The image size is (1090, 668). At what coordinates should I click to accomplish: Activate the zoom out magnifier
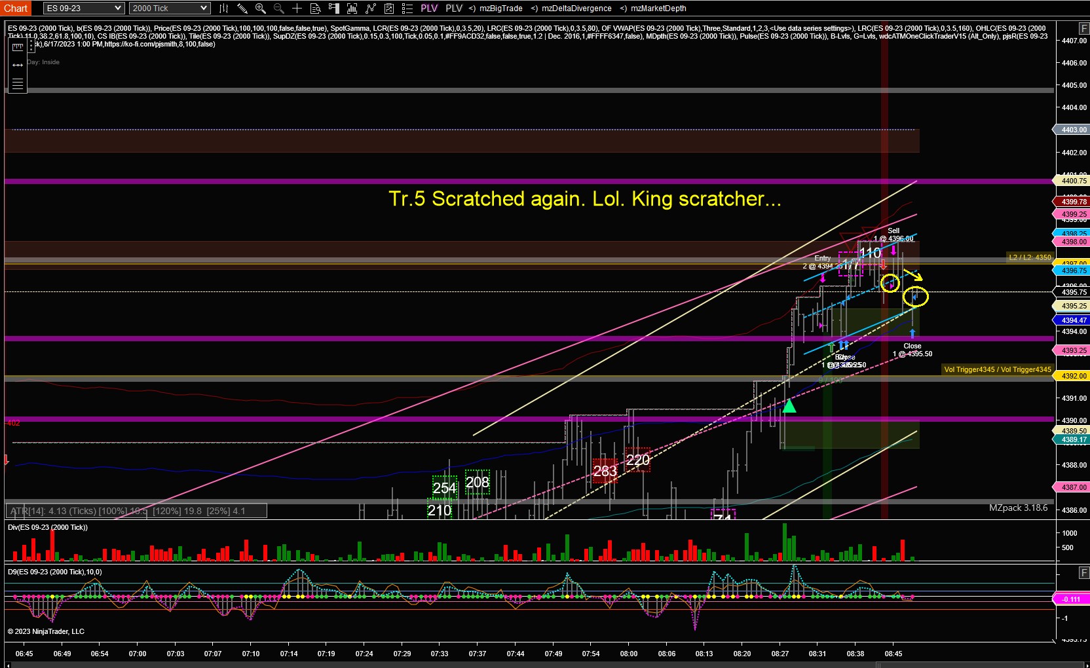(279, 9)
